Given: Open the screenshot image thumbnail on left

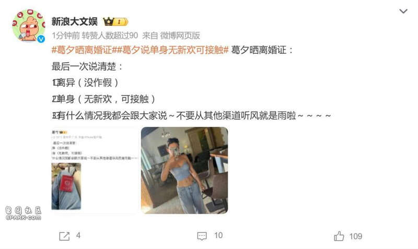Looking at the screenshot, I should 96,170.
